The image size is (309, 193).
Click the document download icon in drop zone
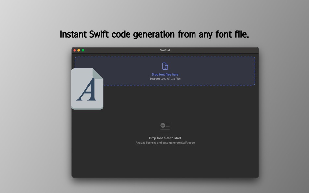[165, 65]
